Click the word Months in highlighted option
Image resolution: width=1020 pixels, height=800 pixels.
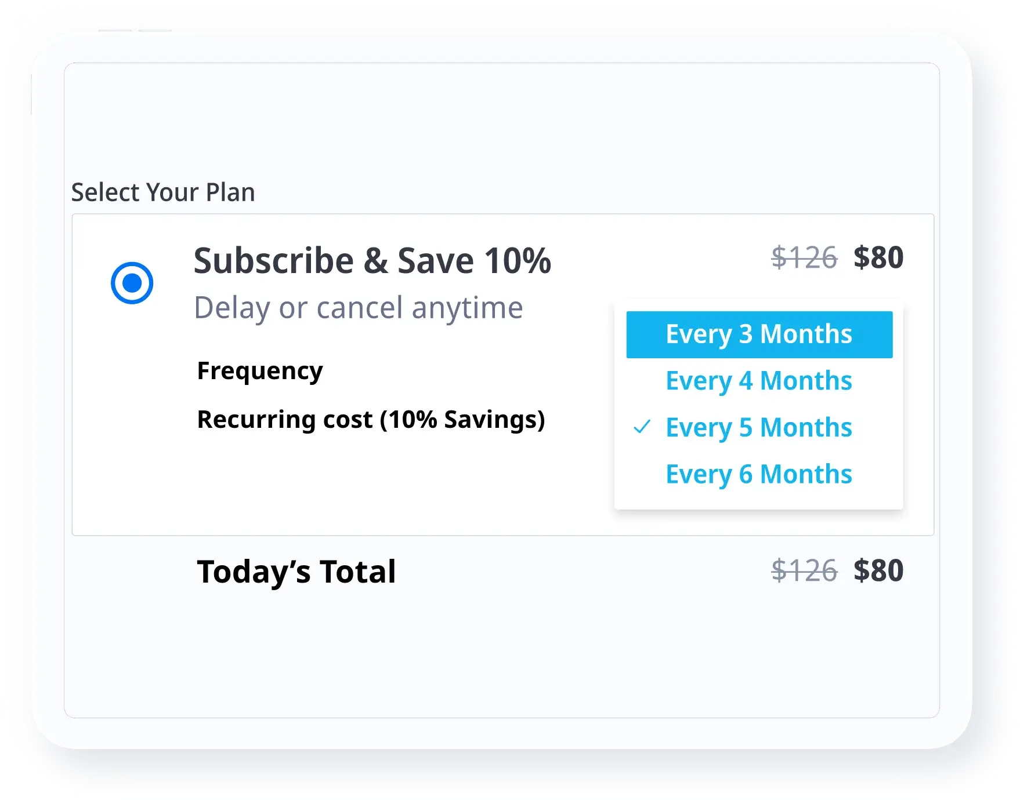[x=806, y=334]
